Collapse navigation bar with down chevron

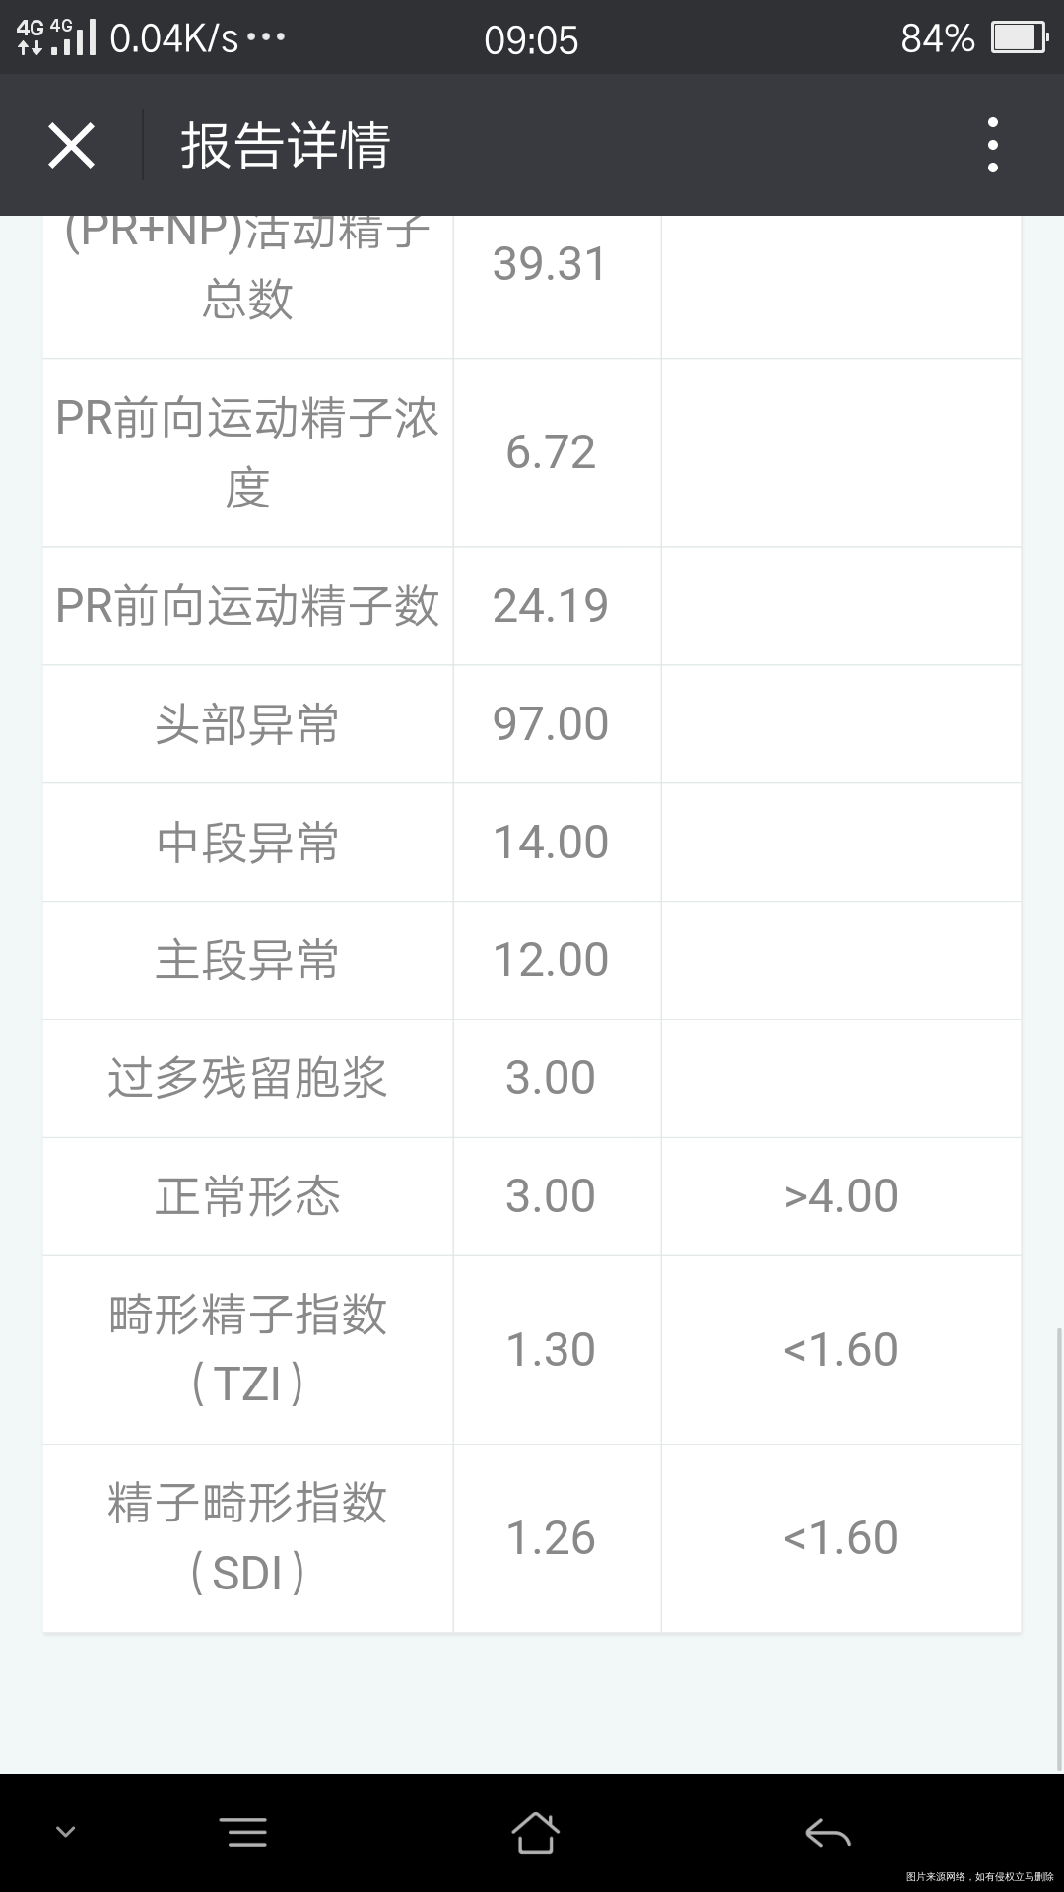point(66,1832)
